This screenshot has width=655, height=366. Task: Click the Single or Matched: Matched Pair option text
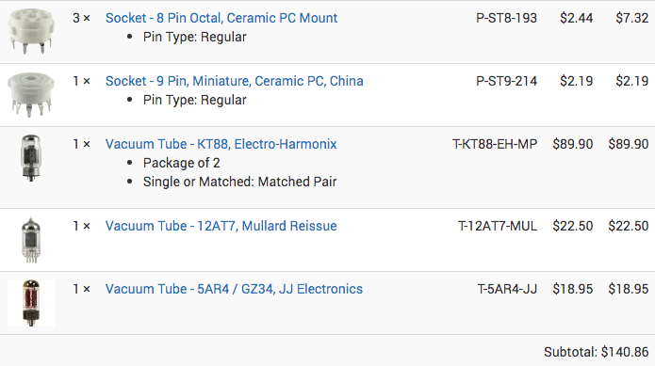click(x=239, y=182)
